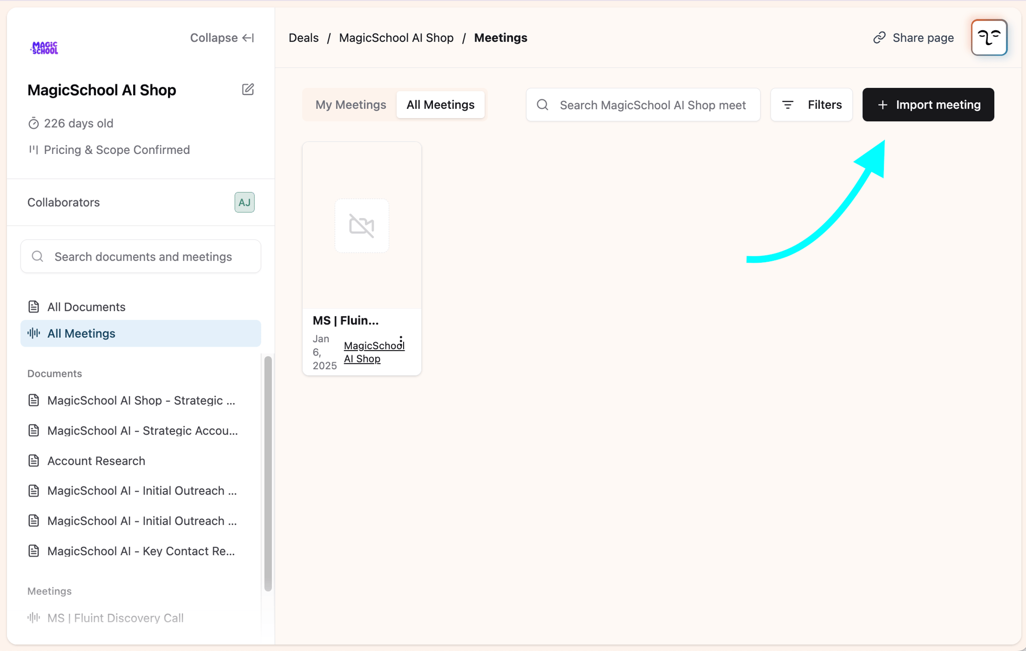Click the pipeline icon beside Pricing & Scope Confirmed

34,149
